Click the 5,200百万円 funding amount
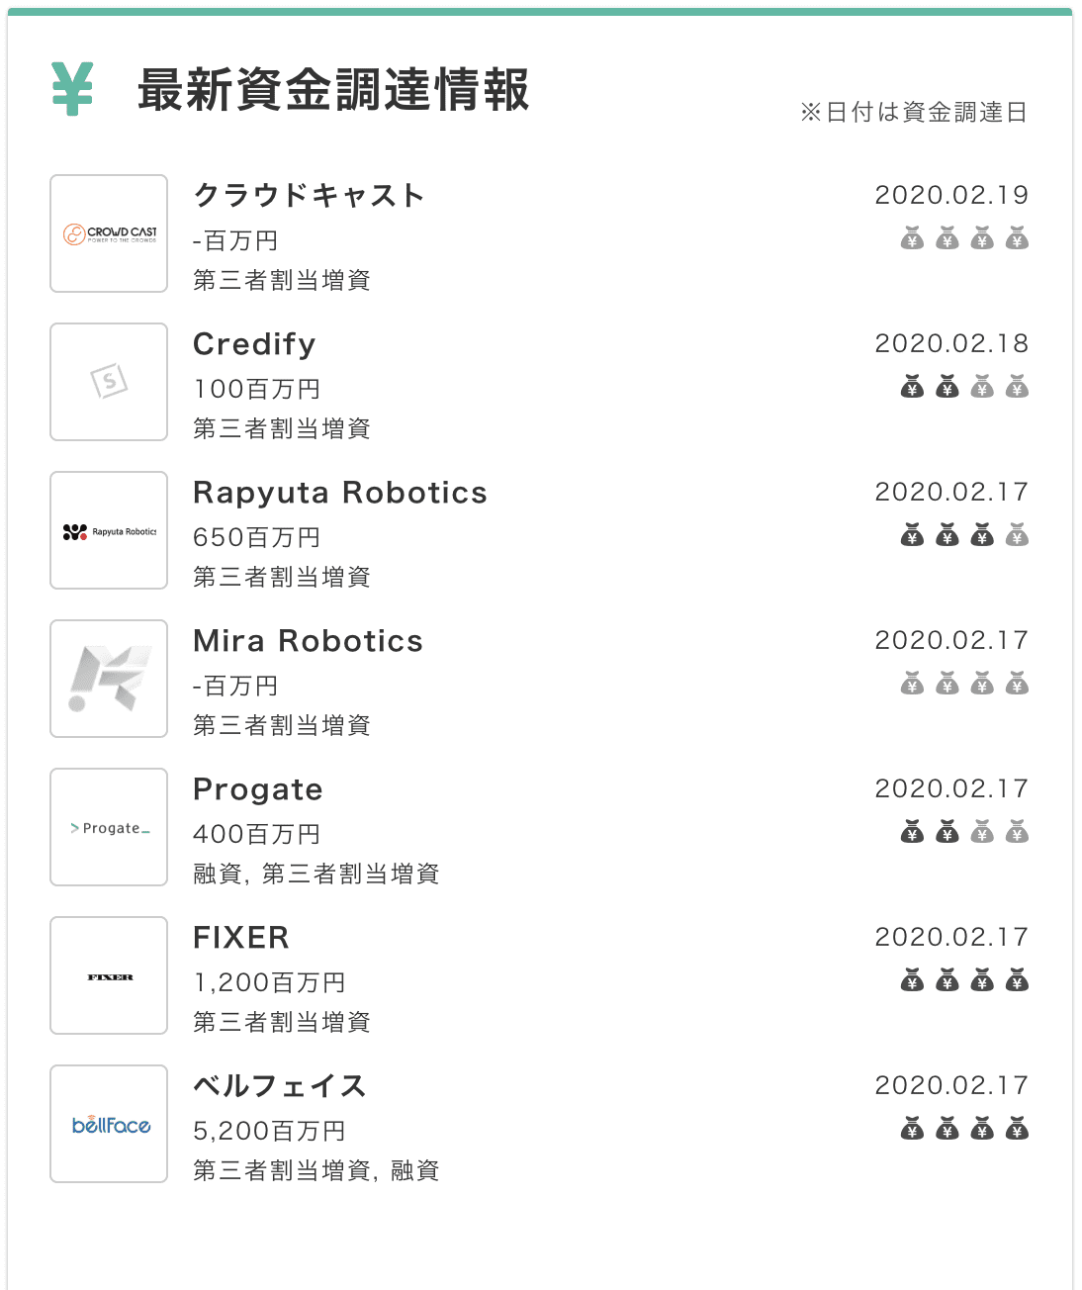This screenshot has height=1290, width=1082. [269, 1131]
